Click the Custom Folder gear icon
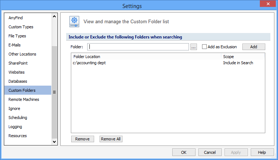Screen dimensions: 278x160 pyautogui.click(x=74, y=22)
